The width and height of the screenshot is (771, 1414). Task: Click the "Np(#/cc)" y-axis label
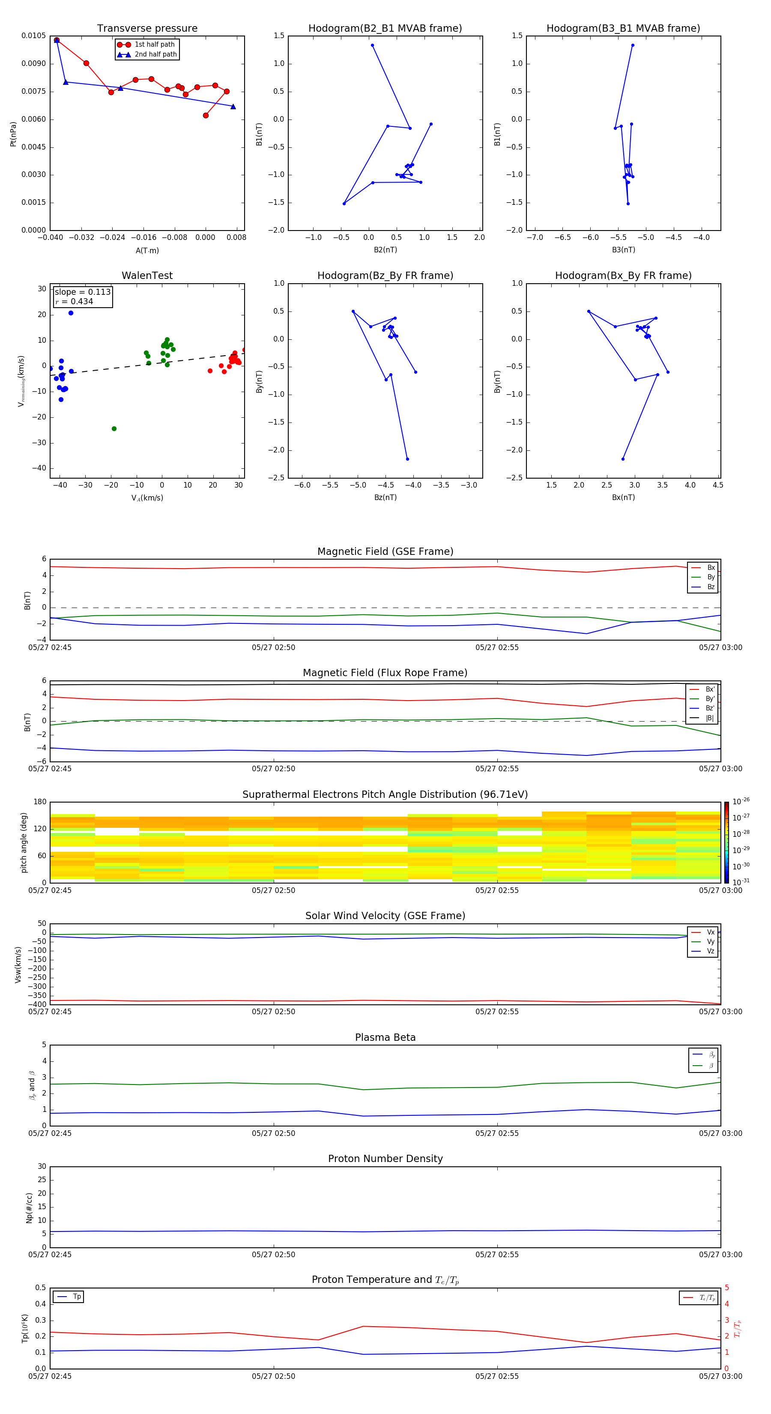29,1207
